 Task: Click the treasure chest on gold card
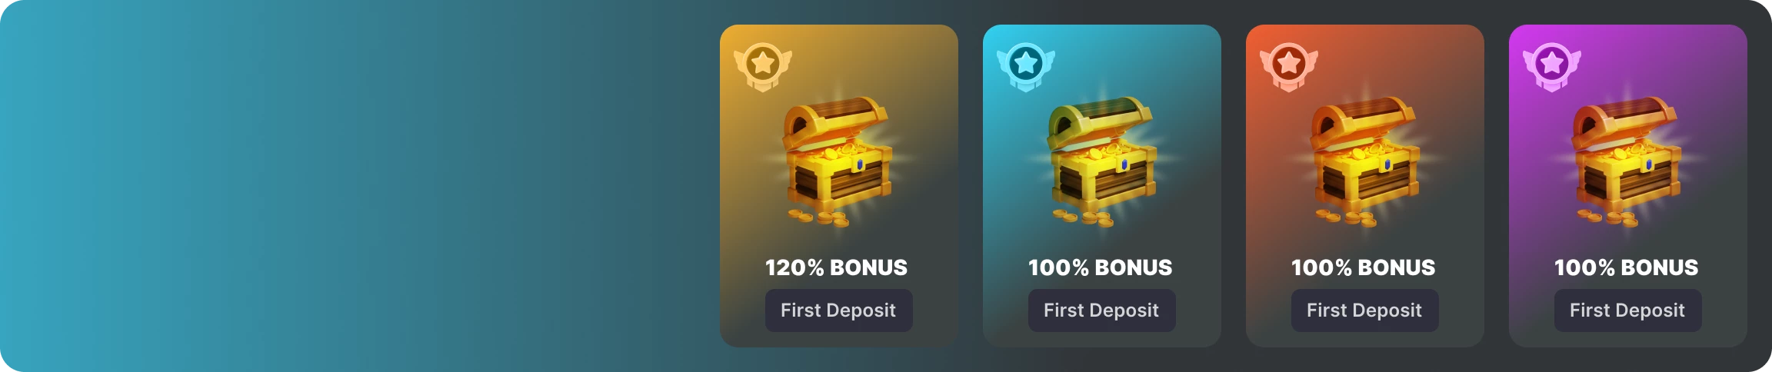(x=838, y=161)
